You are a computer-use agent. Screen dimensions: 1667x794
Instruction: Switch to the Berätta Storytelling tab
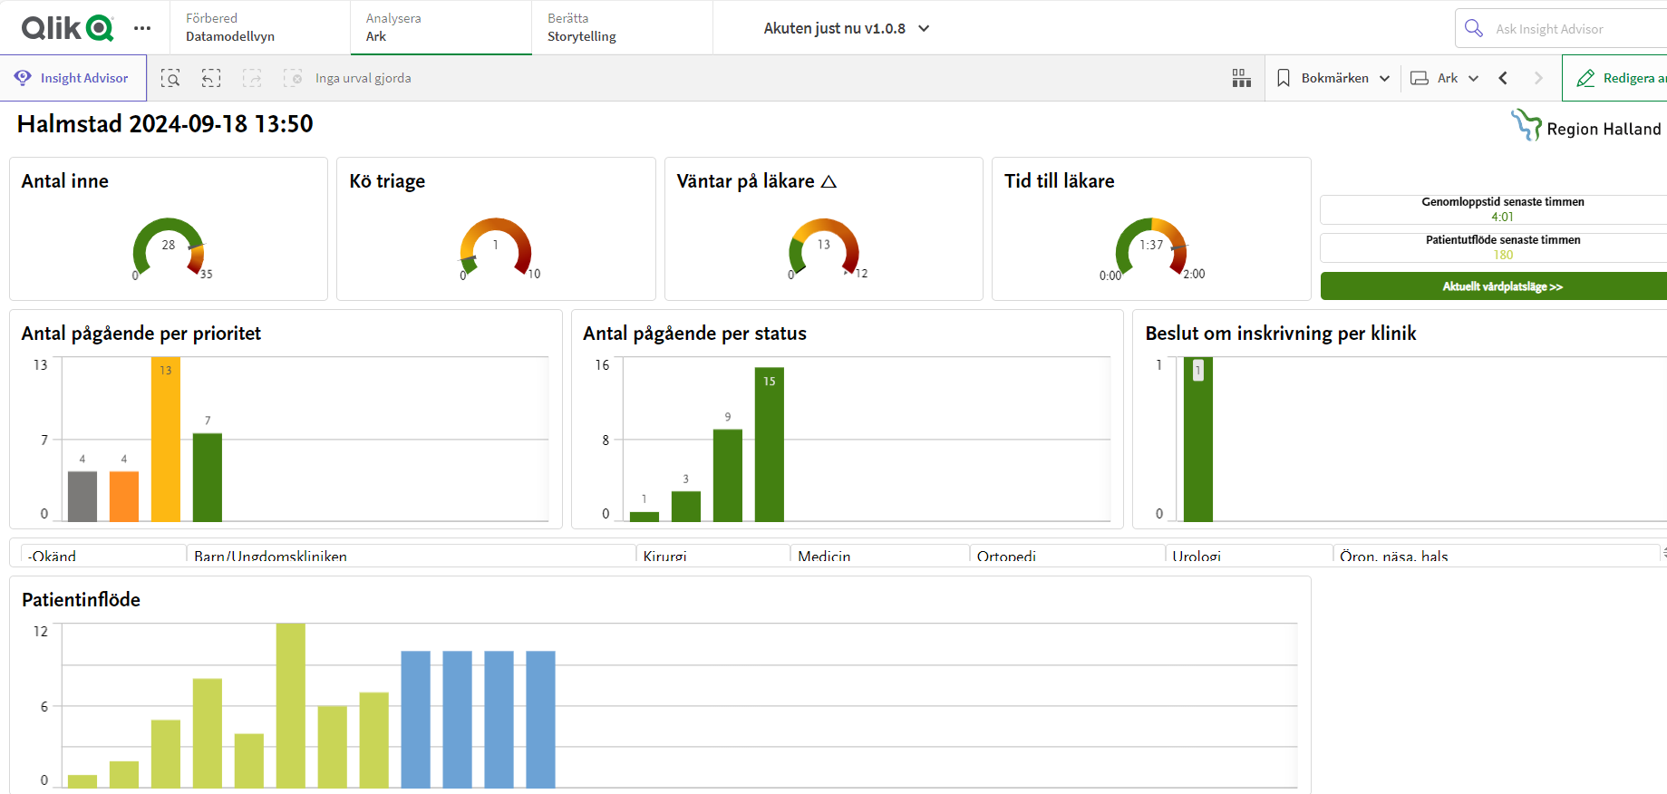pos(622,27)
